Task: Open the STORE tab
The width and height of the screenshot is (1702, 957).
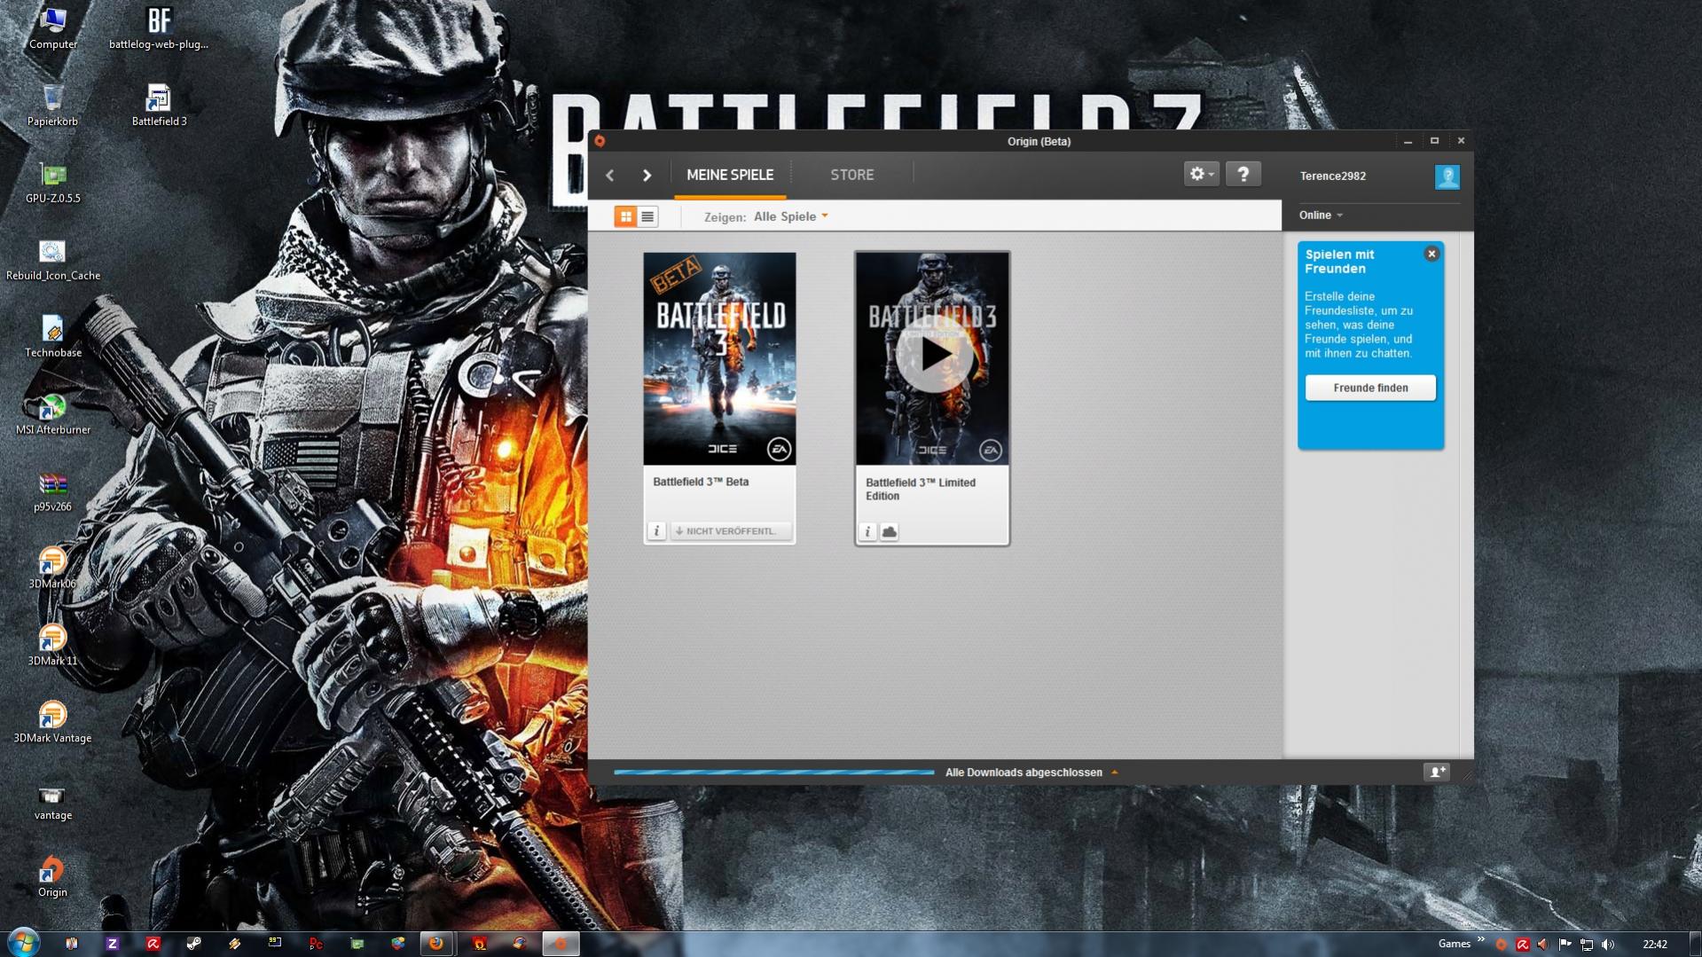Action: point(851,175)
